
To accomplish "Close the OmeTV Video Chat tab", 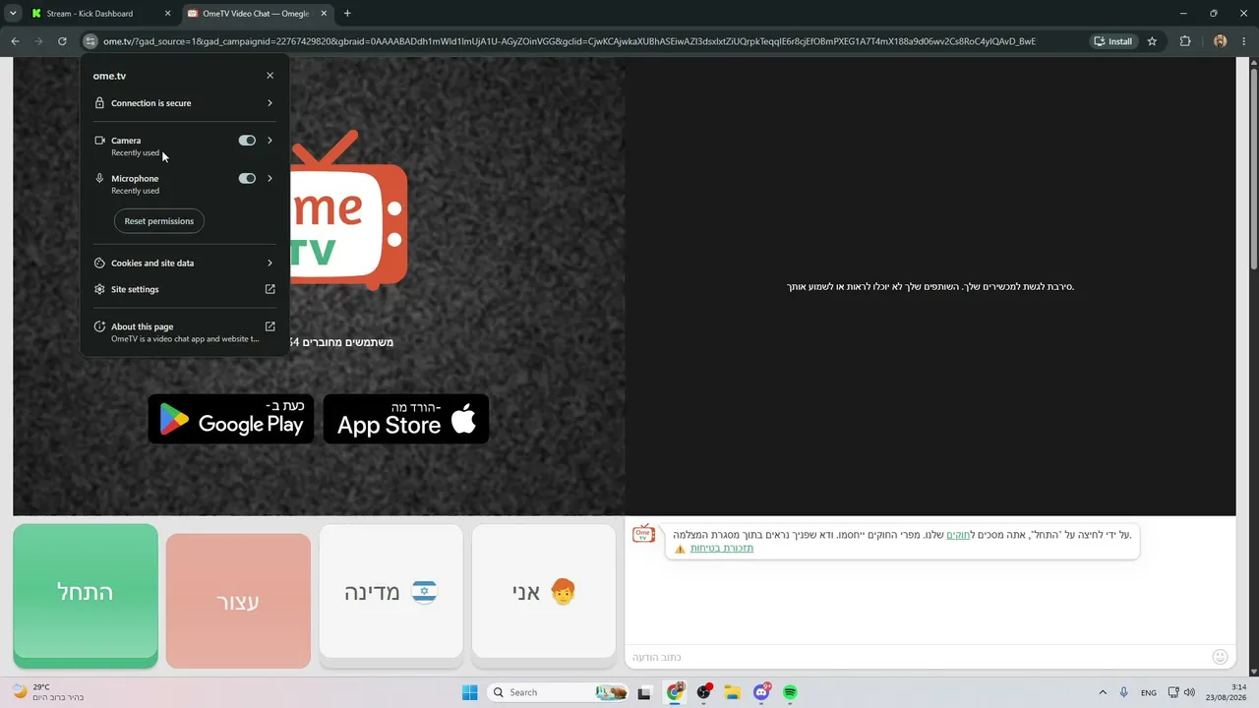I will tap(324, 14).
